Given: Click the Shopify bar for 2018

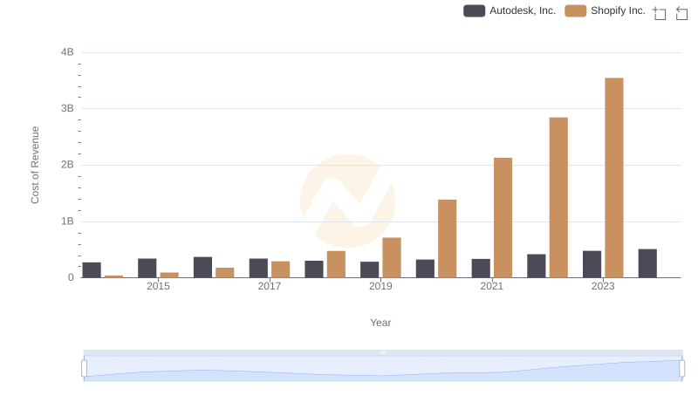Looking at the screenshot, I should [336, 264].
